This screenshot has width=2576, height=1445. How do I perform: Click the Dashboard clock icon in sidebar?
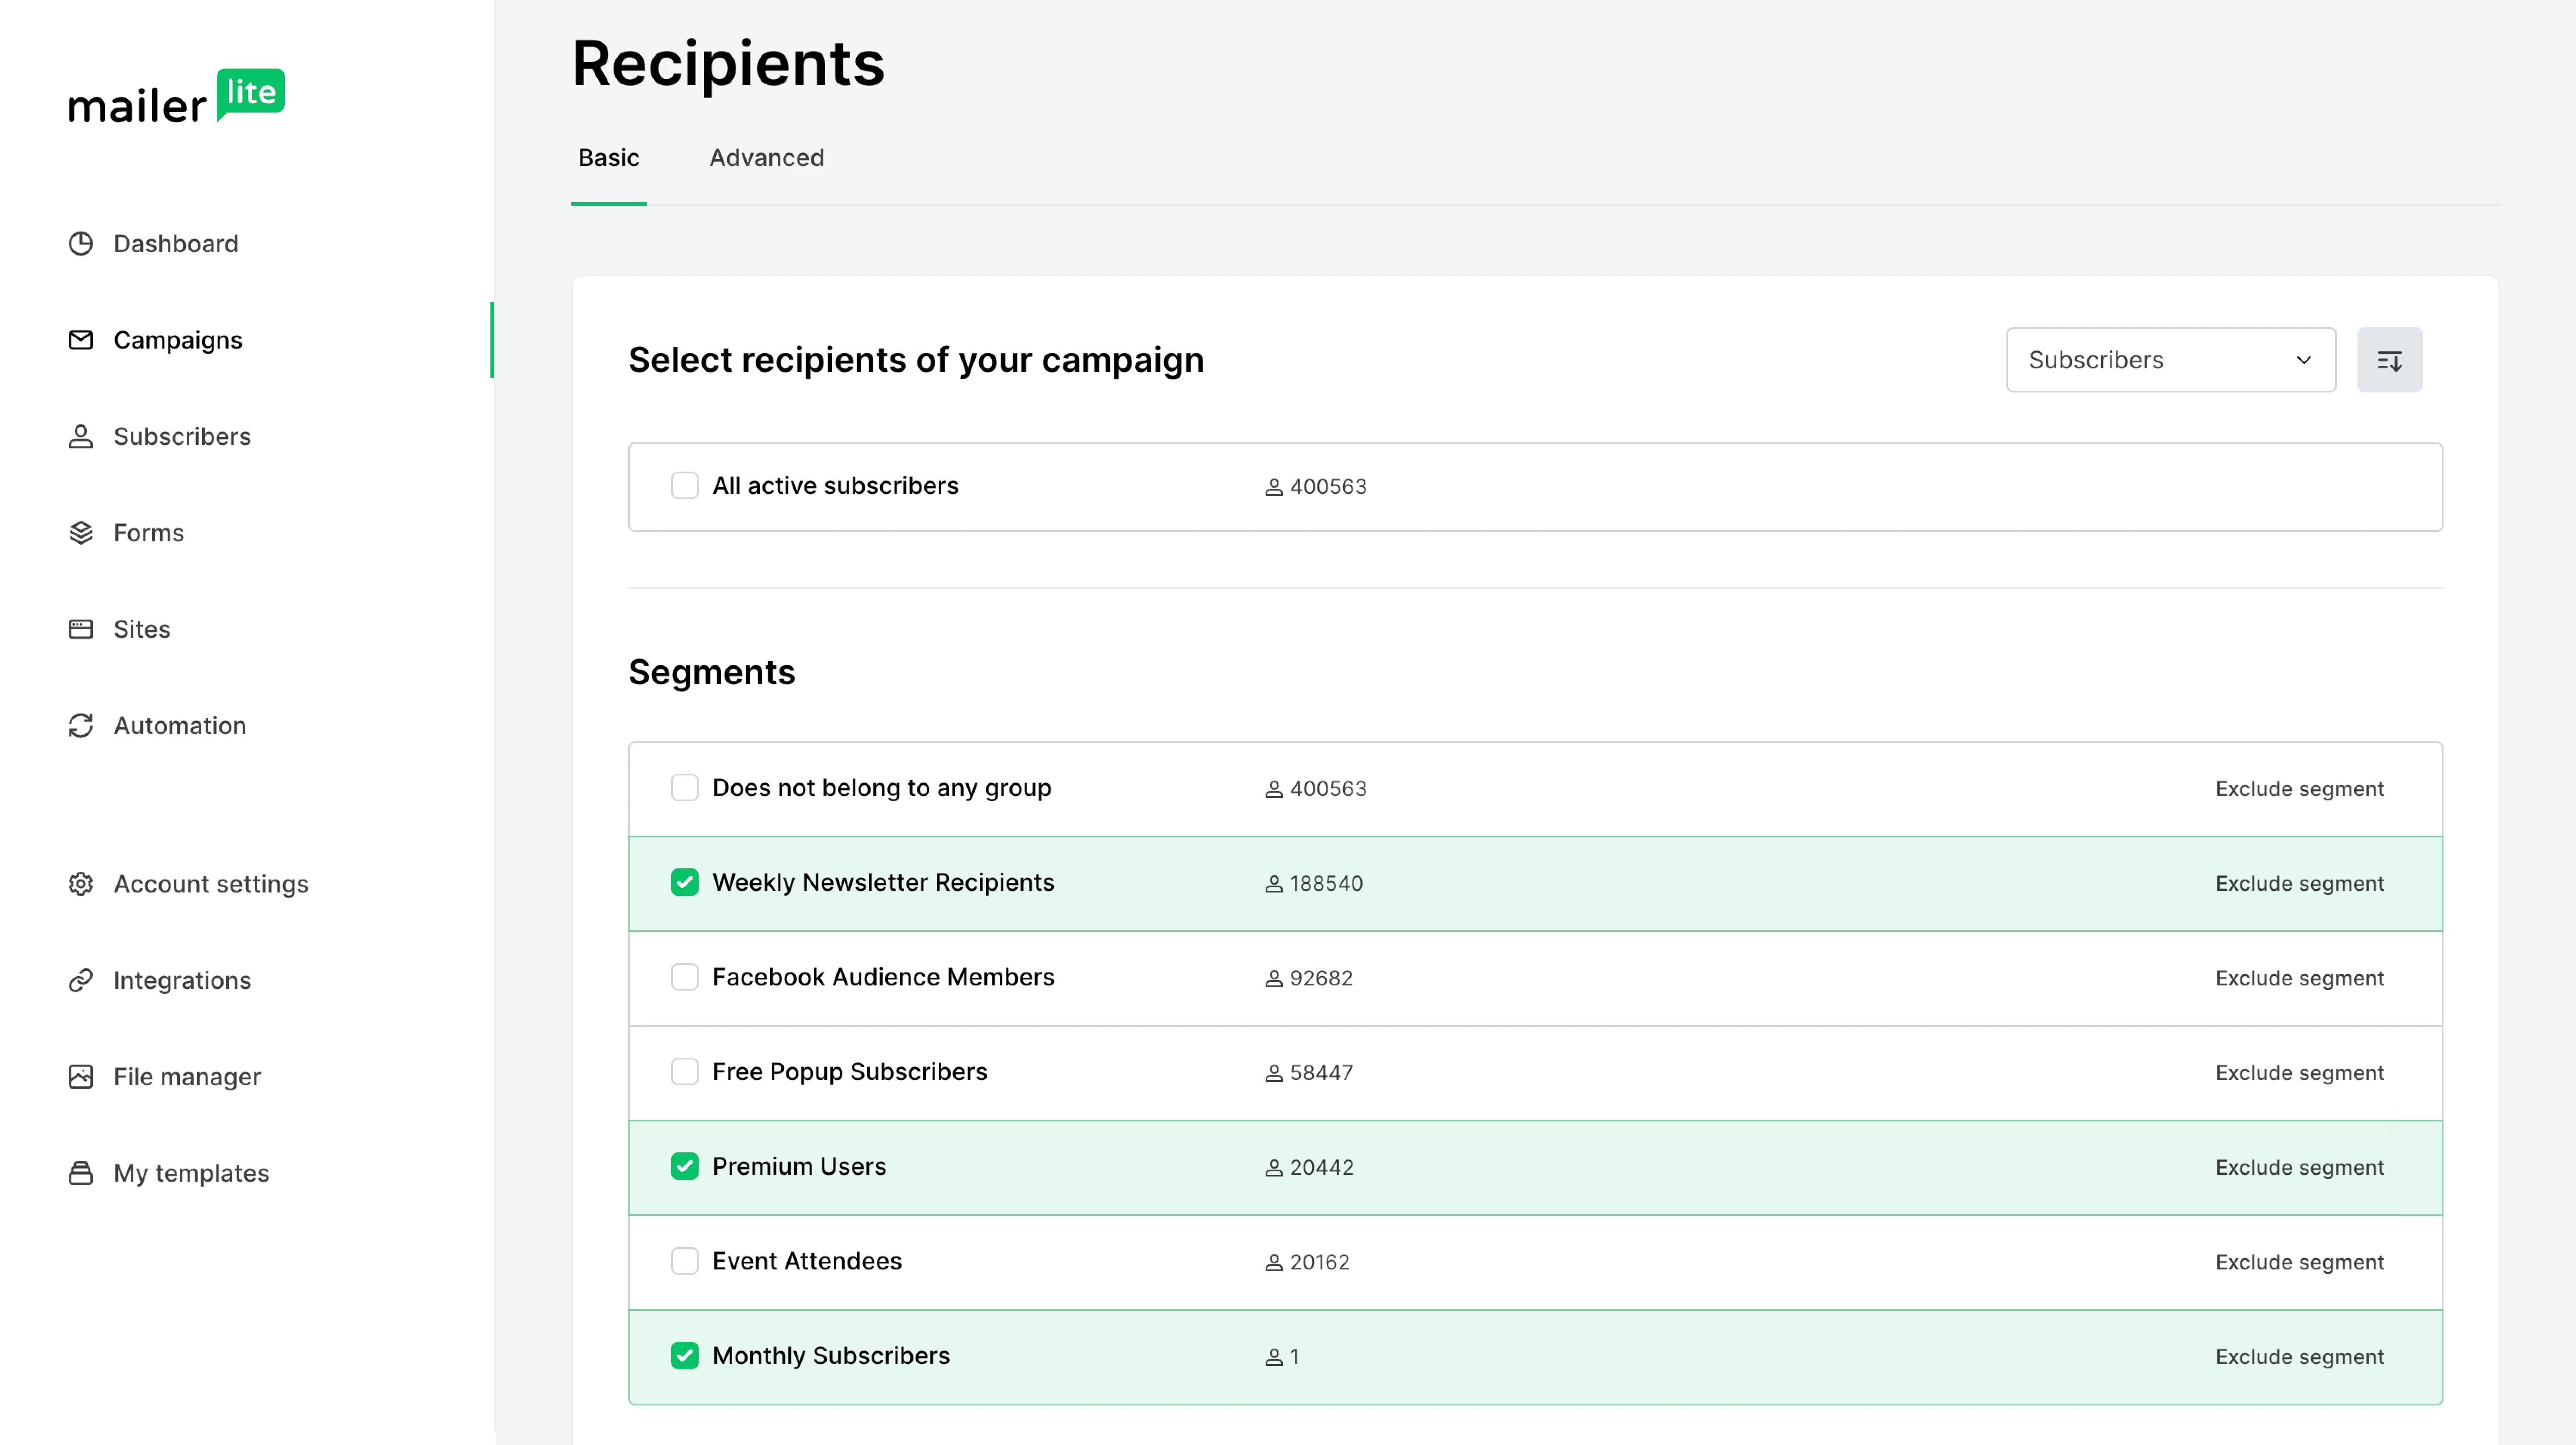pos(81,244)
